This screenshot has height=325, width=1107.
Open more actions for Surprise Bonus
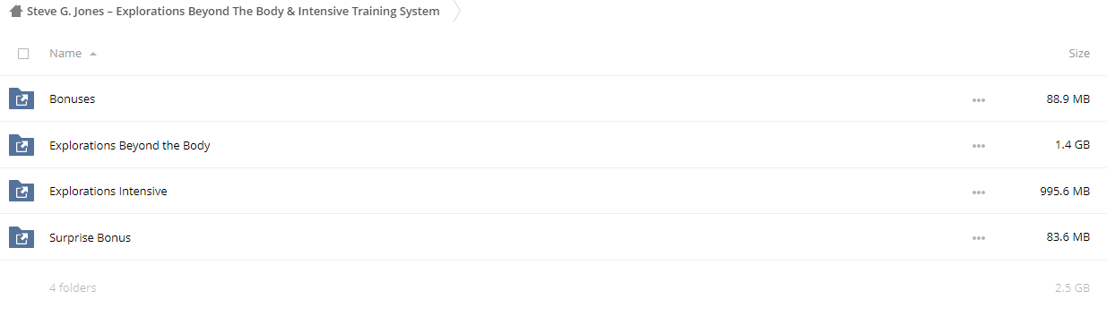(979, 238)
